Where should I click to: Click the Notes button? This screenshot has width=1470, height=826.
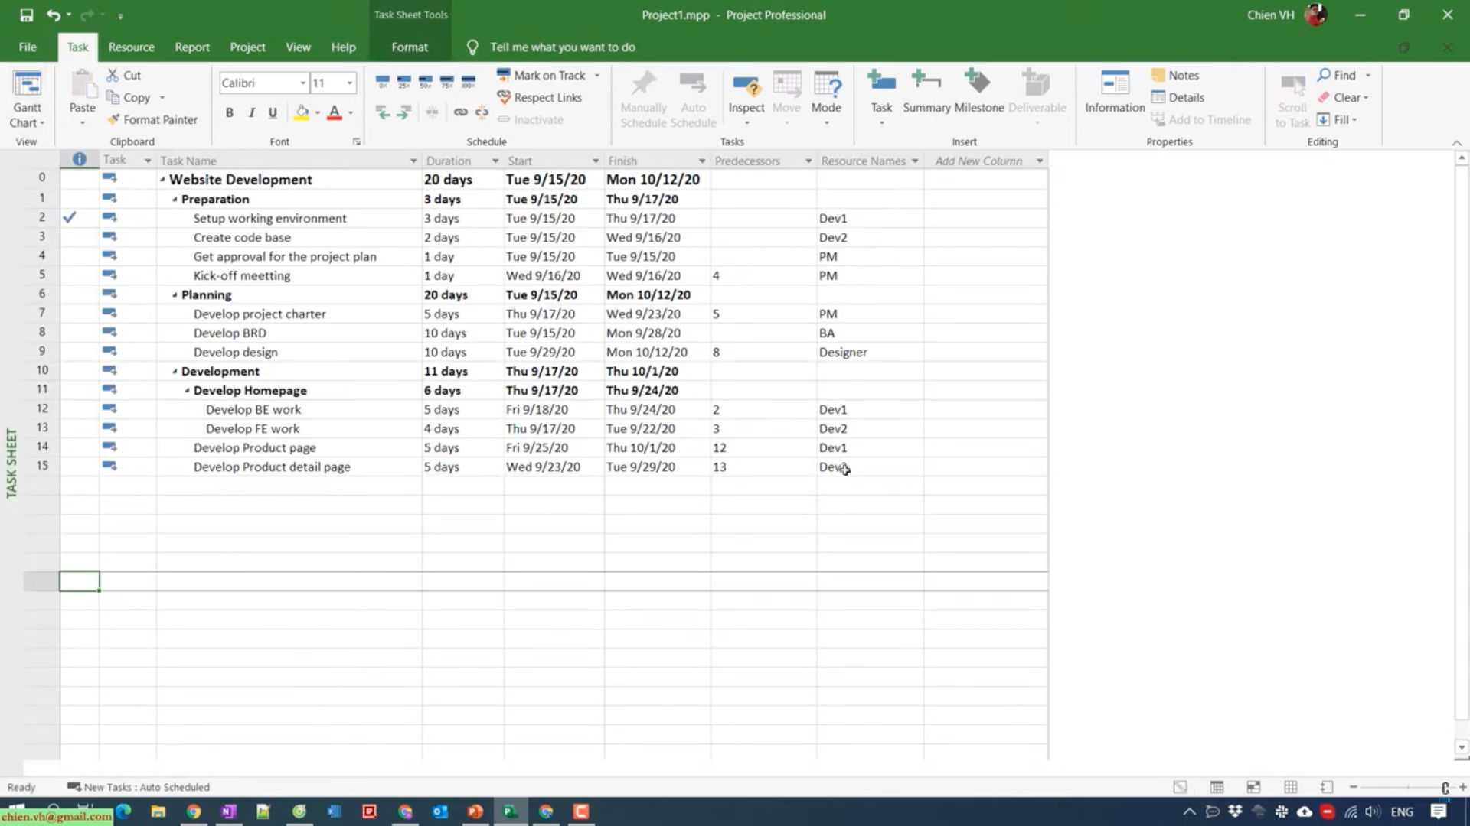pos(1175,75)
